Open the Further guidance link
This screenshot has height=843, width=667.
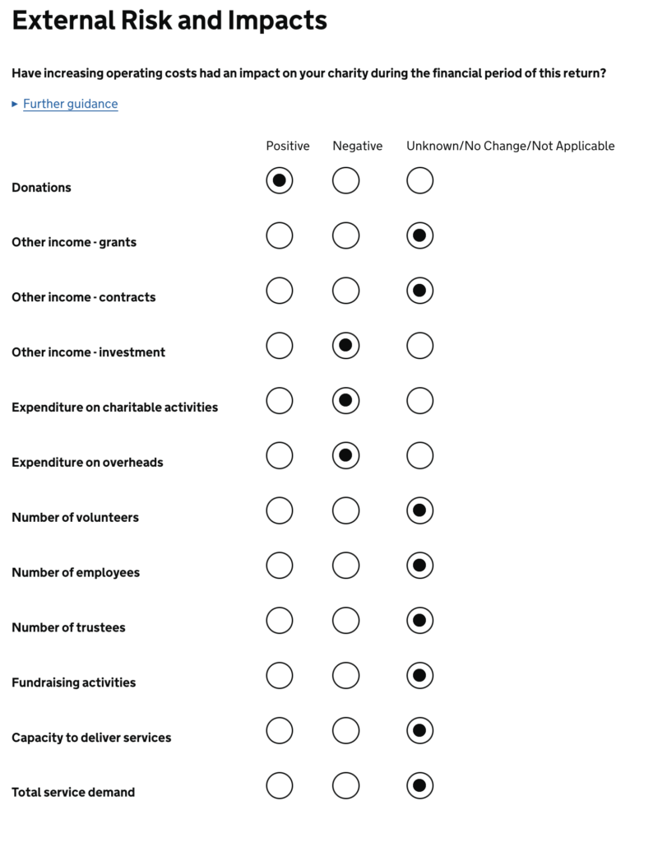(x=70, y=105)
